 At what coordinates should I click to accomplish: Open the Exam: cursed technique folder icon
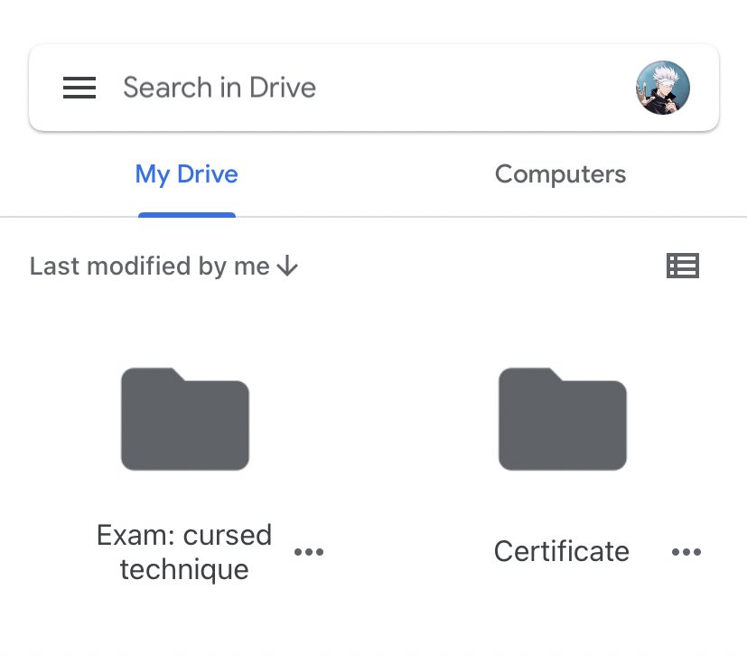point(185,419)
